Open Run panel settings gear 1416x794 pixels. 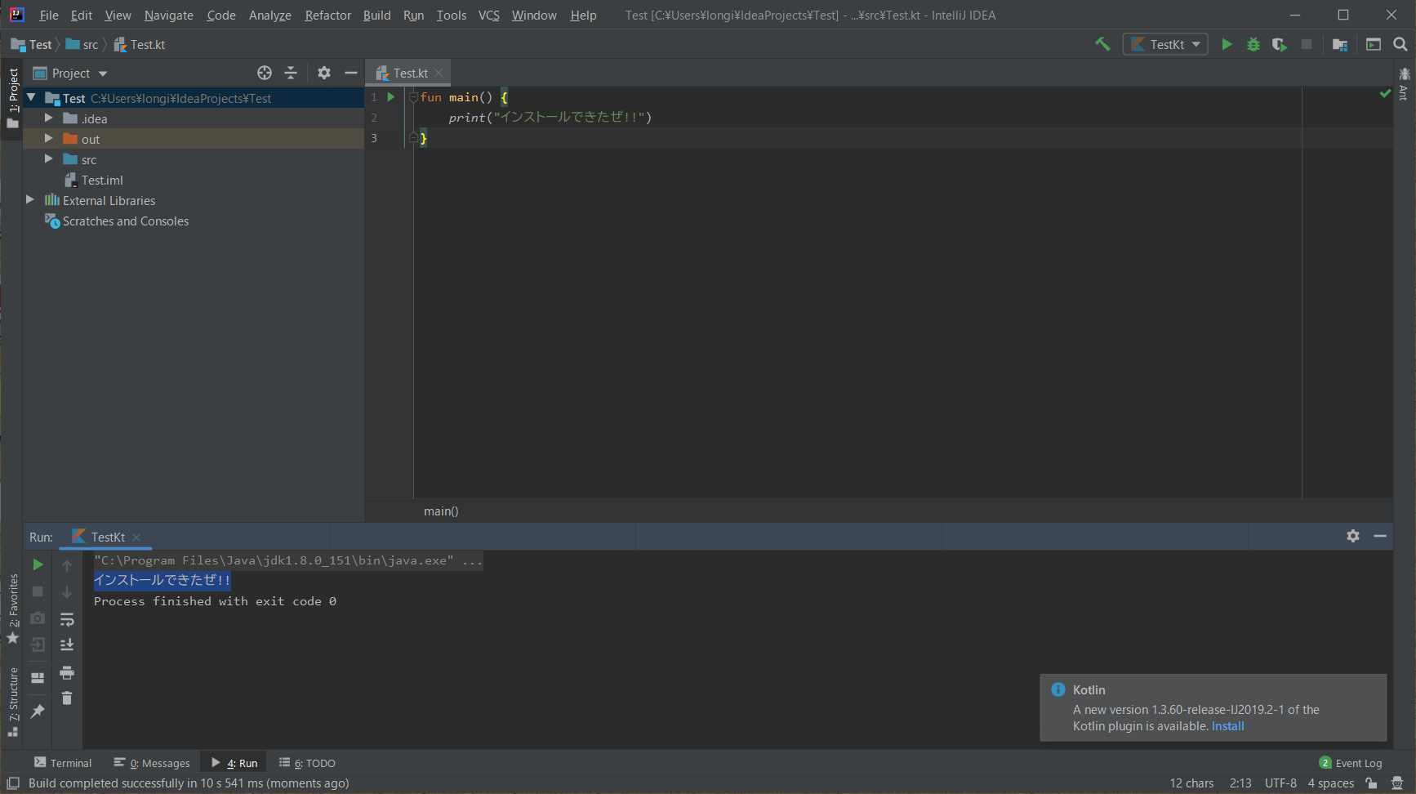(1353, 536)
